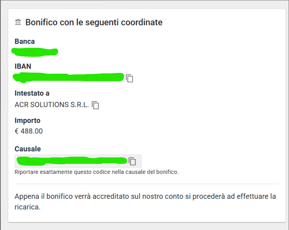
Task: Click the Appena il bonifico verrà accreditato paragraph
Action: coord(145,202)
